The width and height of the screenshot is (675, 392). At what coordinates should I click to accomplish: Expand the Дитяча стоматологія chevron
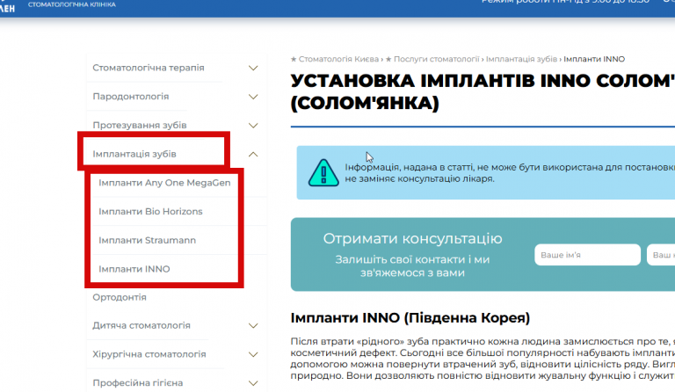[x=253, y=326]
